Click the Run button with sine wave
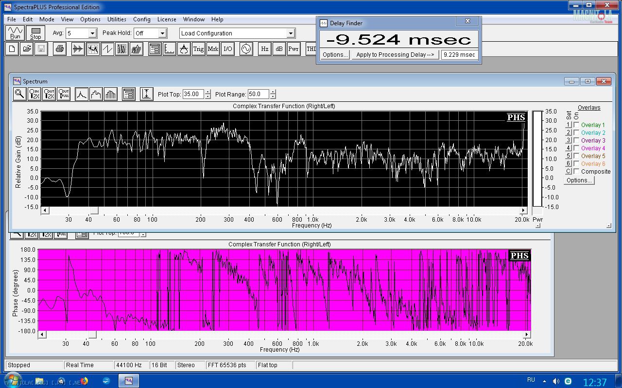This screenshot has width=622, height=388. pyautogui.click(x=15, y=33)
